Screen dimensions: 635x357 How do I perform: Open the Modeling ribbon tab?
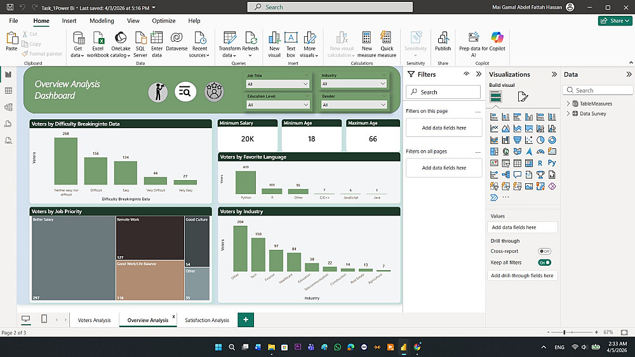pyautogui.click(x=102, y=21)
